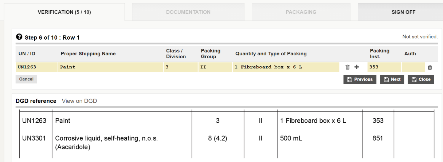Go to the Sign Off tab

point(403,12)
